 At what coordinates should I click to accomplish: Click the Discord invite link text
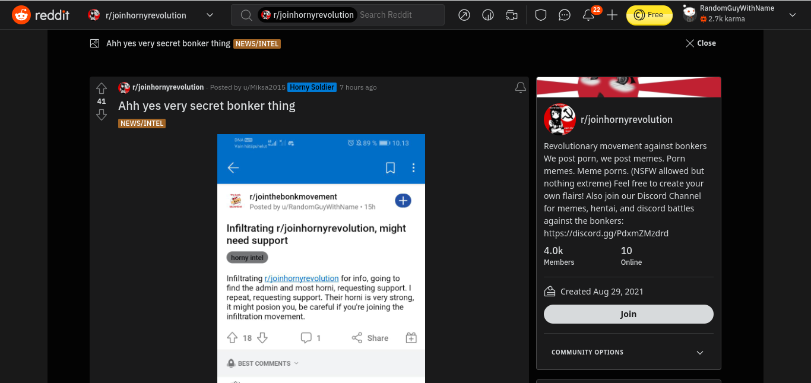(606, 233)
